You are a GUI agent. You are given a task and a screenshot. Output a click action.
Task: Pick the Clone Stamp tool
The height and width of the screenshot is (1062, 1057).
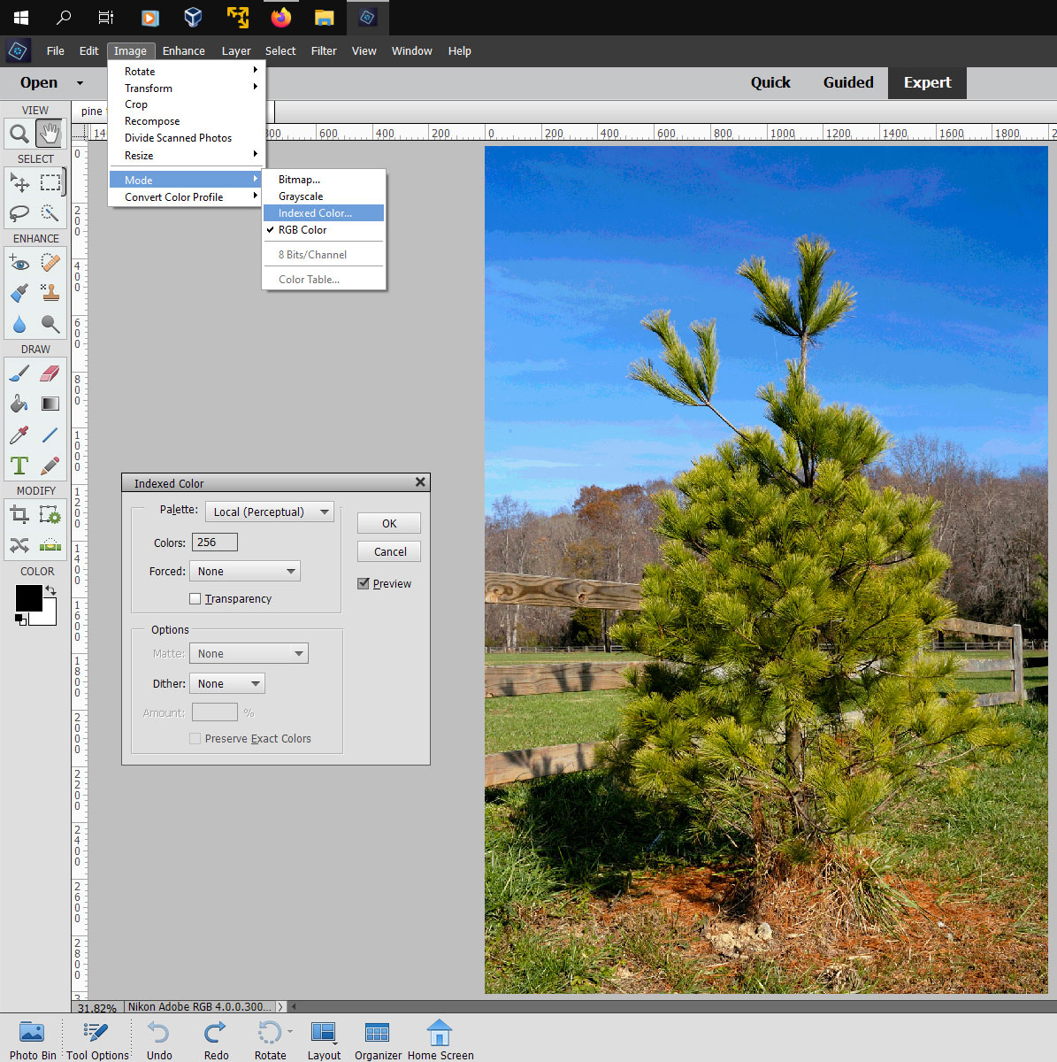(x=50, y=293)
